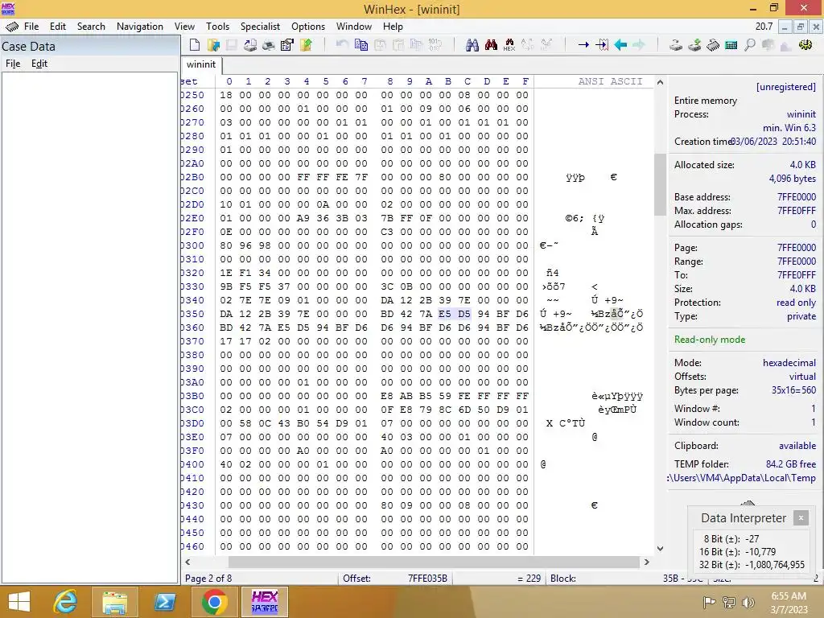Click the Go To Sector toolbar icon
This screenshot has width=824, height=618.
click(602, 45)
